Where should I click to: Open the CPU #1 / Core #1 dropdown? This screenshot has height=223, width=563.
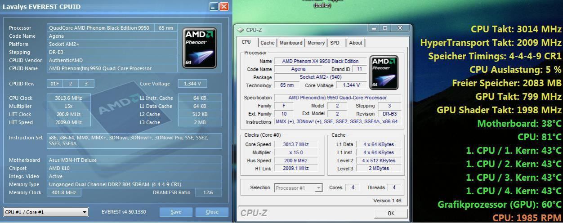click(x=45, y=212)
